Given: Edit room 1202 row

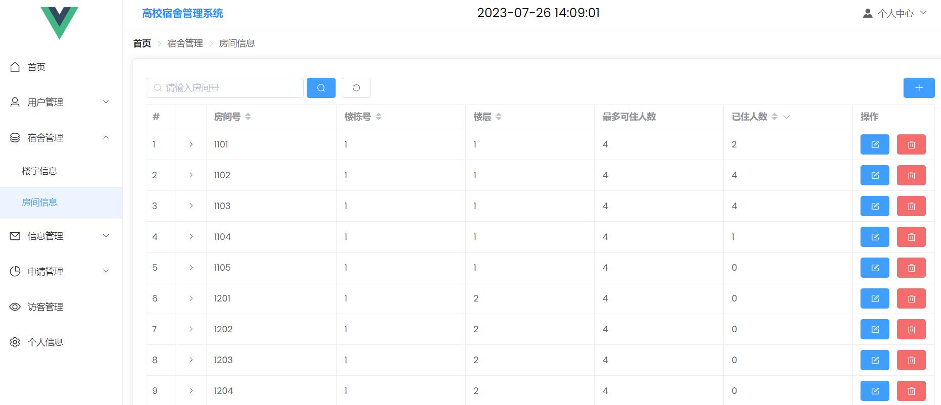Looking at the screenshot, I should click(x=875, y=329).
